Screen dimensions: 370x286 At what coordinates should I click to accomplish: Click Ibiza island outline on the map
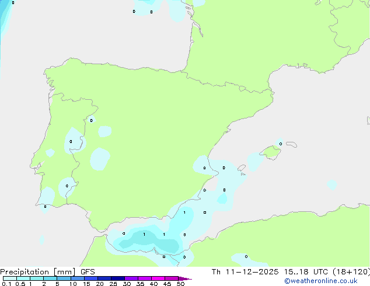[242, 168]
